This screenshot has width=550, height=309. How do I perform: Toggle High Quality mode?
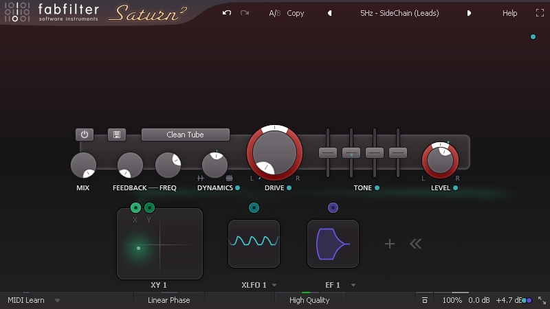(x=309, y=300)
